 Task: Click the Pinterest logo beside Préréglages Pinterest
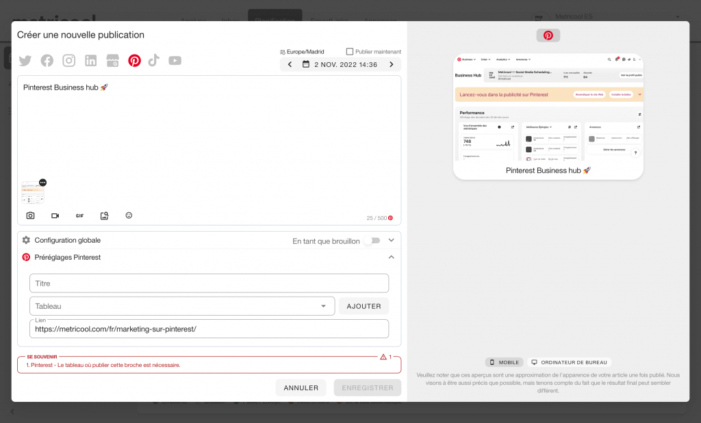[27, 257]
